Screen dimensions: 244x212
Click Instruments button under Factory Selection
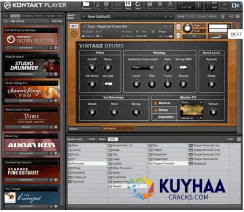coord(27,48)
